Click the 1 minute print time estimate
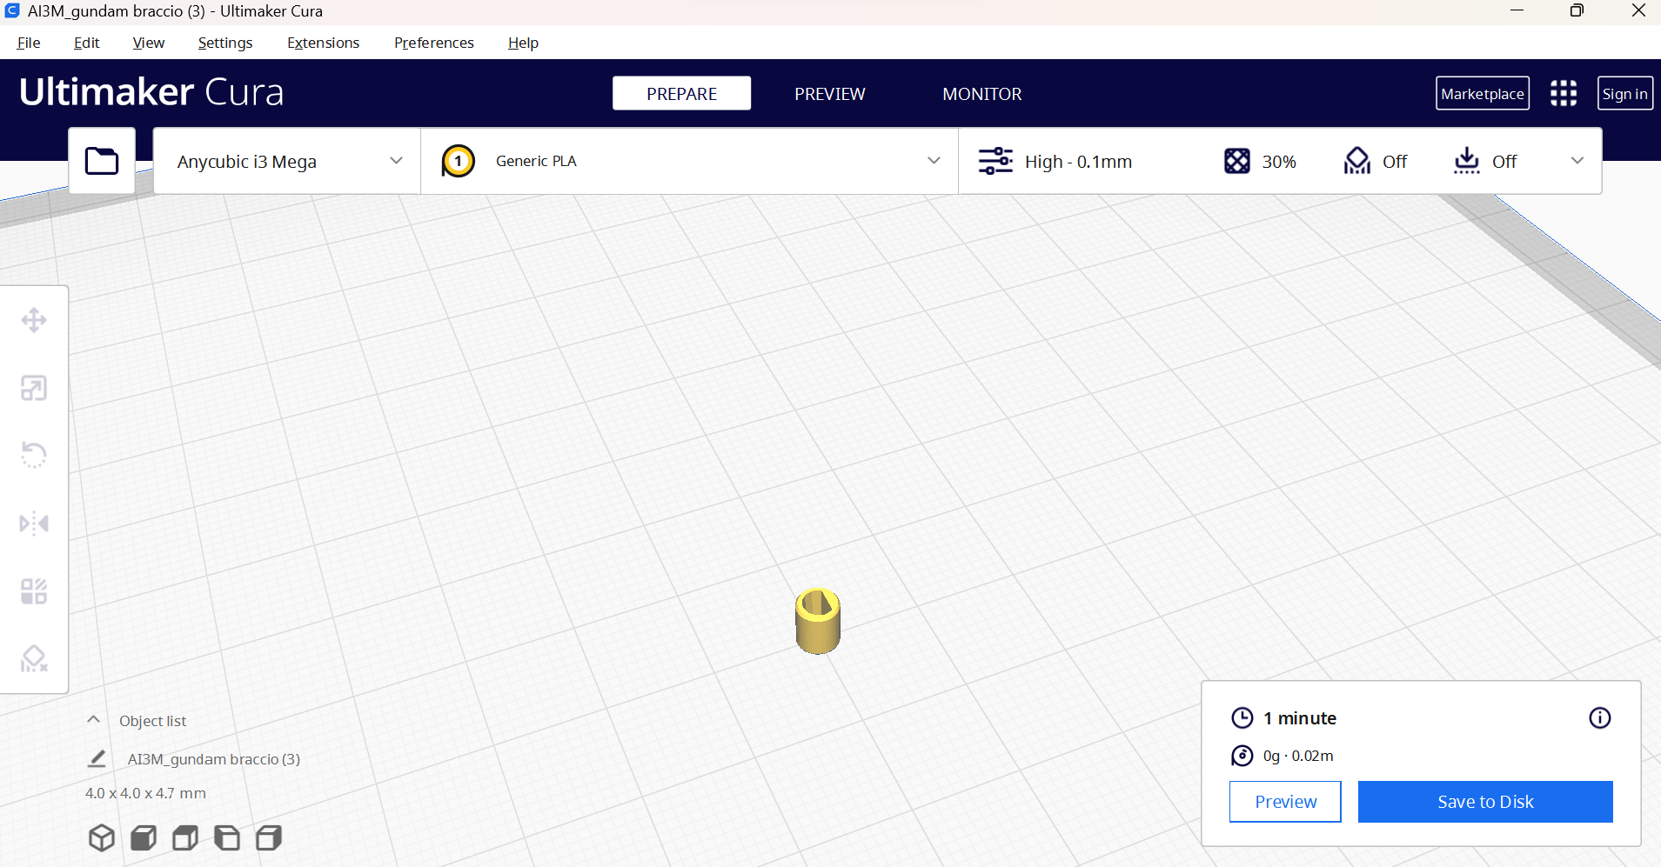 (x=1300, y=717)
